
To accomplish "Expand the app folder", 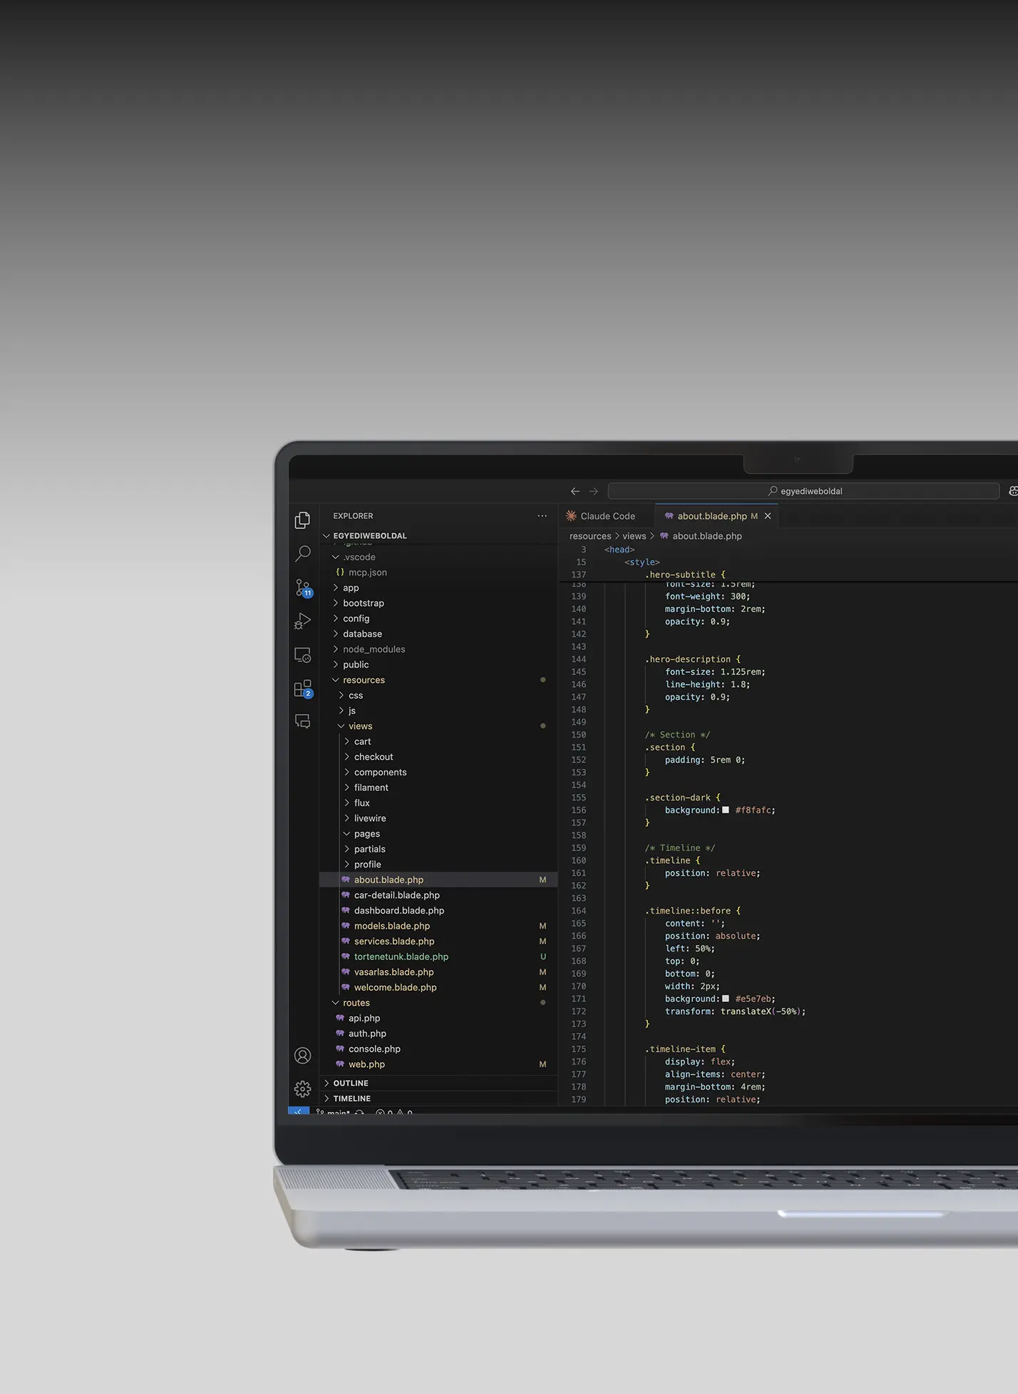I will [x=351, y=588].
